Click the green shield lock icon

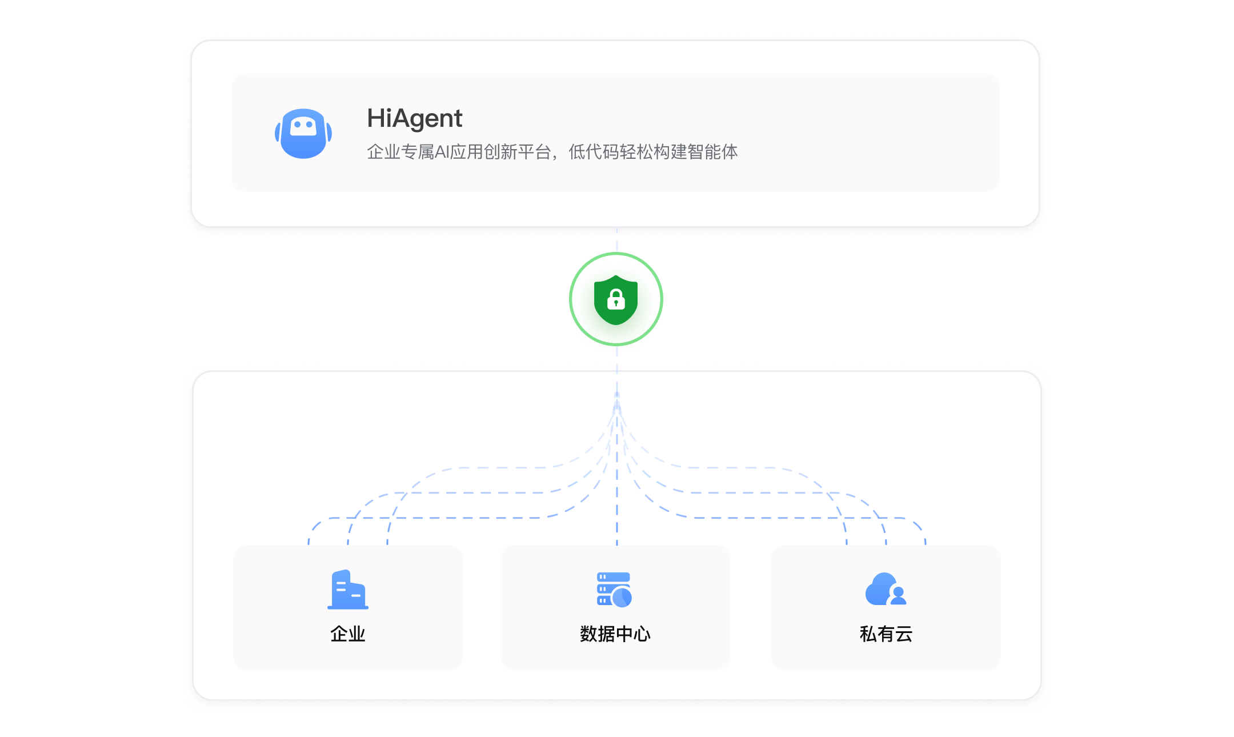pyautogui.click(x=616, y=299)
